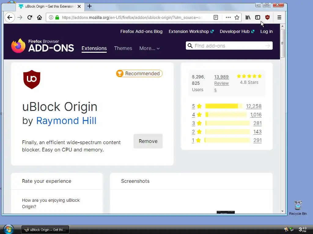Click the Firefox Browser Add-ons logo
The width and height of the screenshot is (313, 234).
(x=42, y=46)
